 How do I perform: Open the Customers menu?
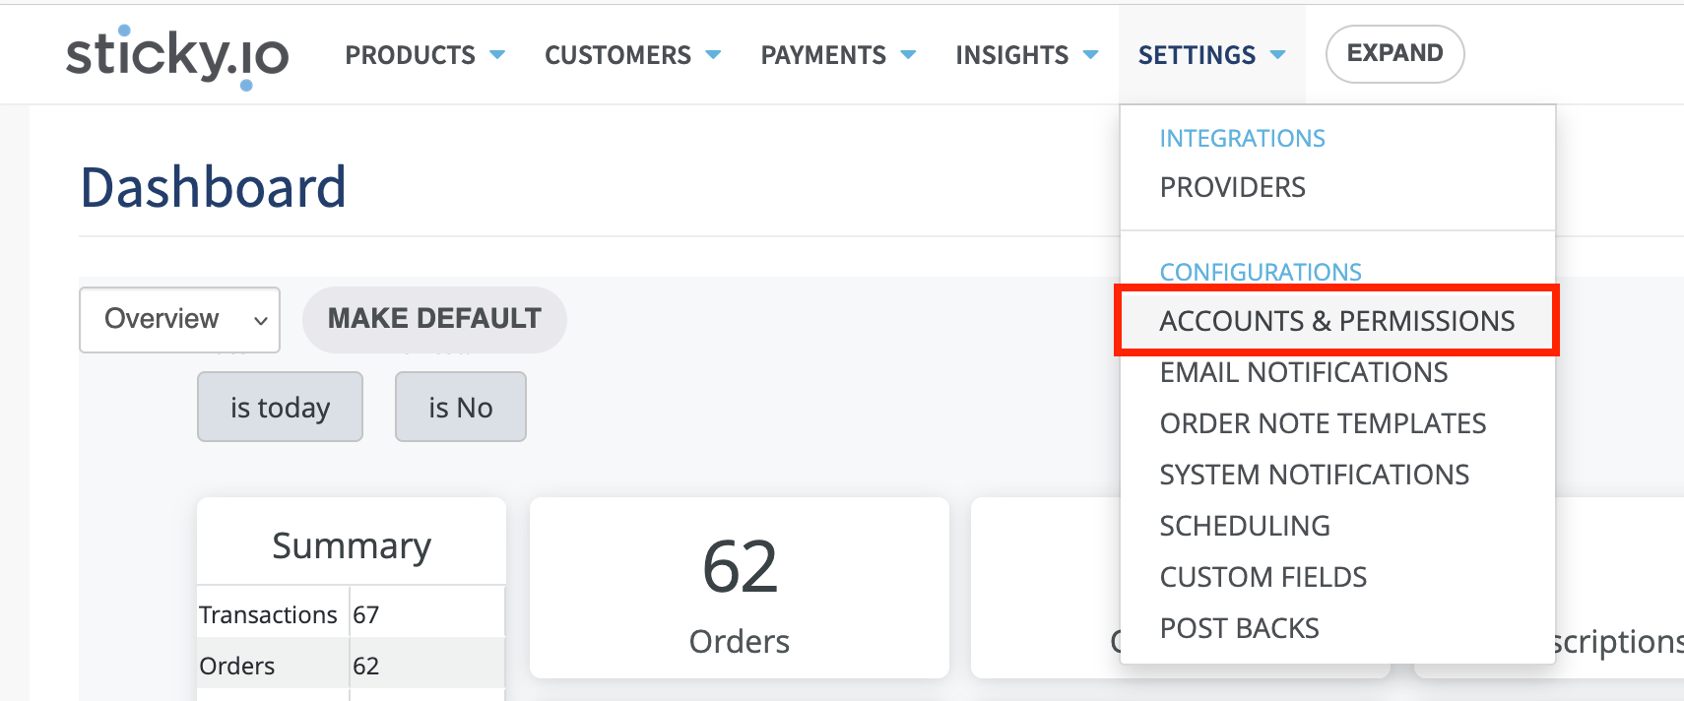(631, 55)
